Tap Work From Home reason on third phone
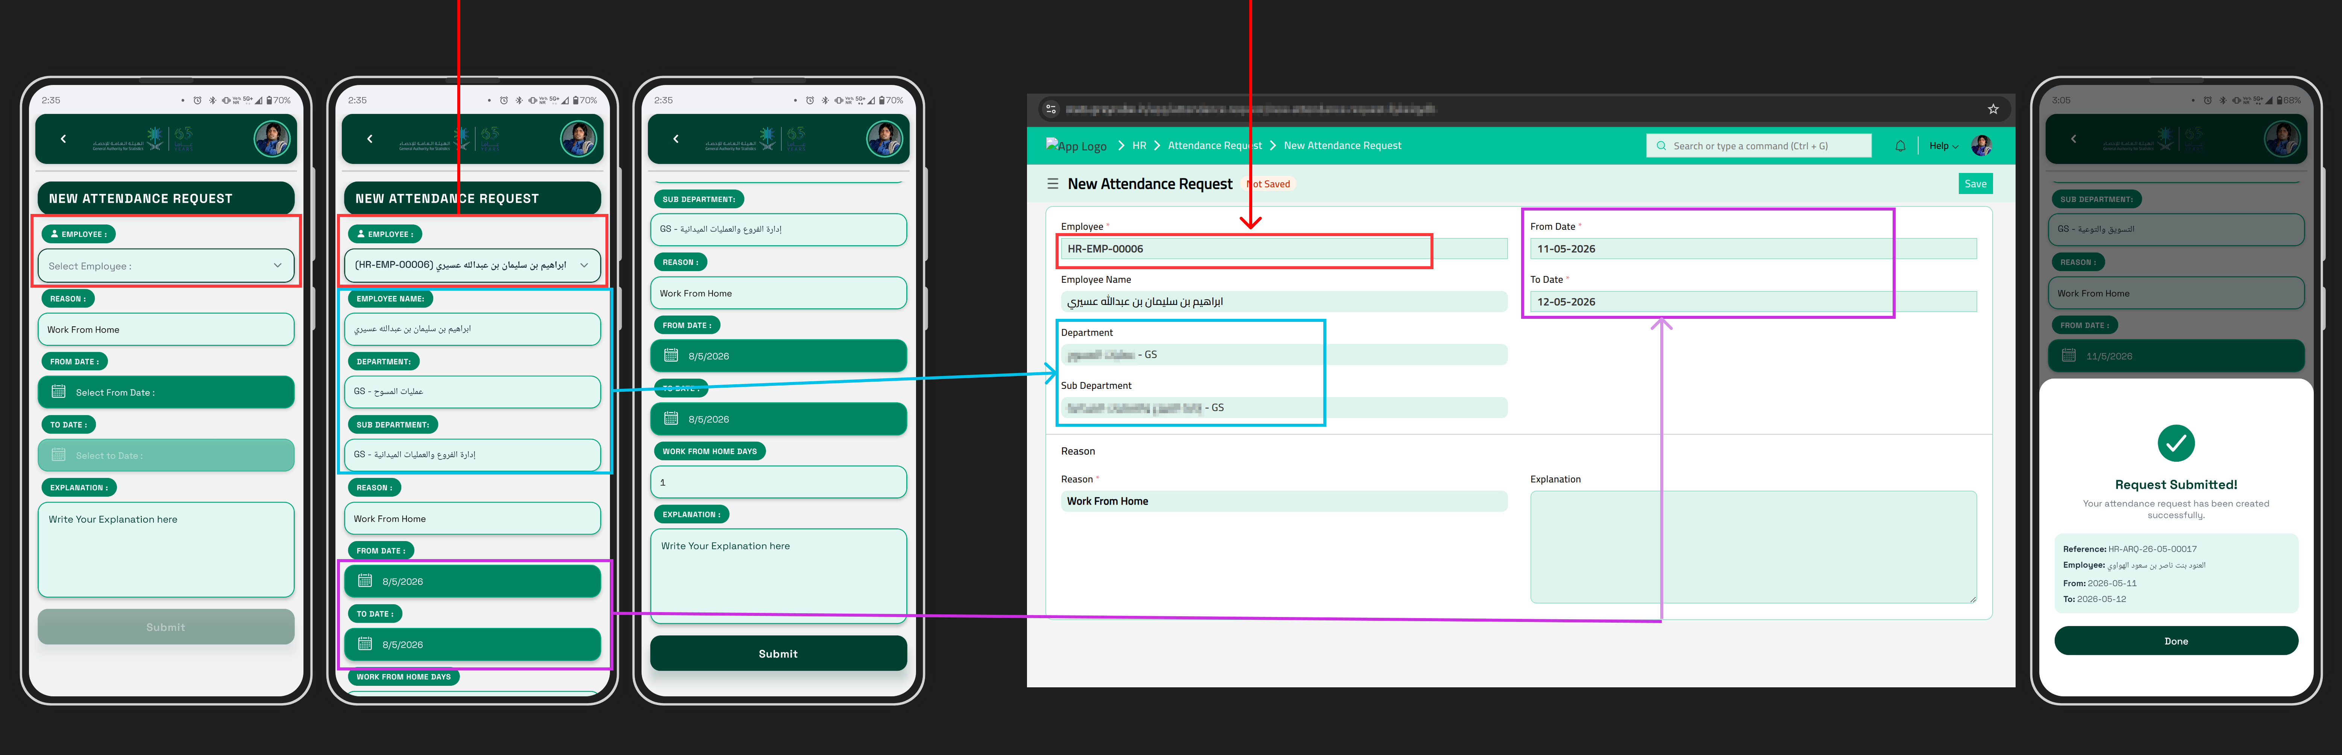 click(x=778, y=293)
